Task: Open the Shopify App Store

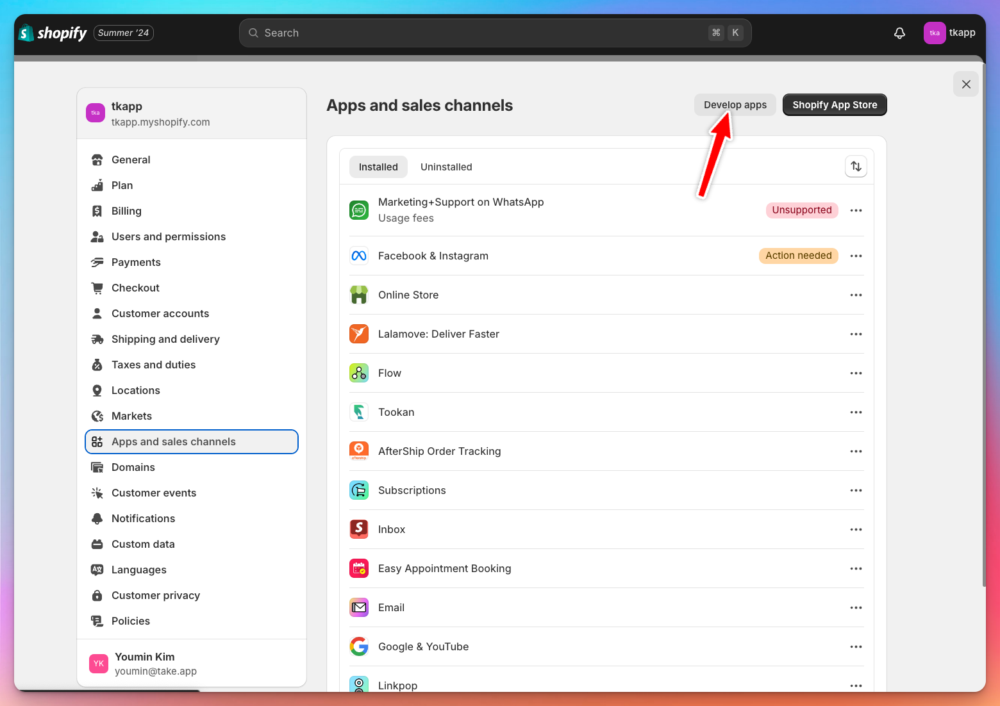Action: (835, 104)
